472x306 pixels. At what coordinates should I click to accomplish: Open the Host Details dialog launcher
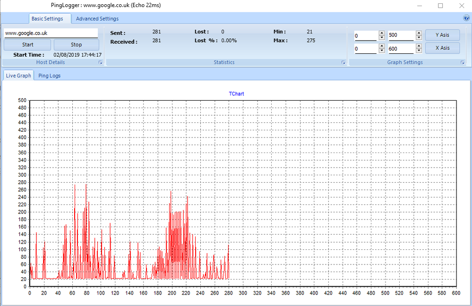click(100, 62)
